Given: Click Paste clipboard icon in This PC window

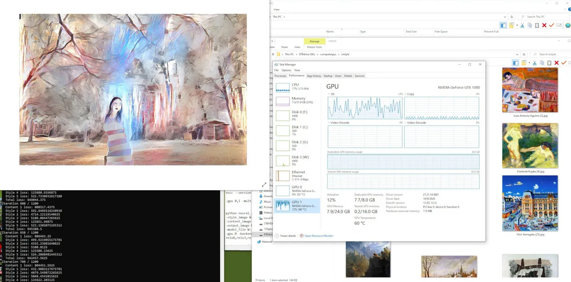Looking at the screenshot, I should (537, 25).
